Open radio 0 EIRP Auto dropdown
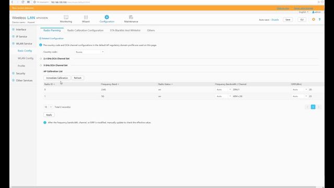 coord(299,90)
